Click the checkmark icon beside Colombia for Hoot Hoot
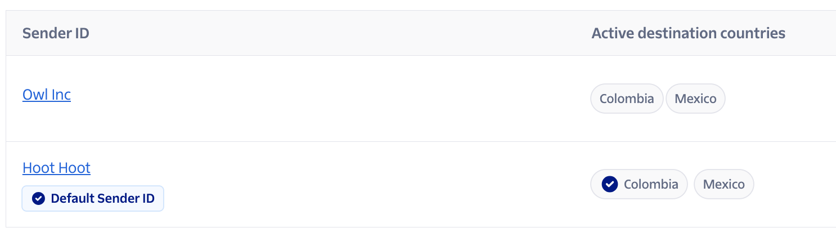The width and height of the screenshot is (836, 241). point(610,184)
